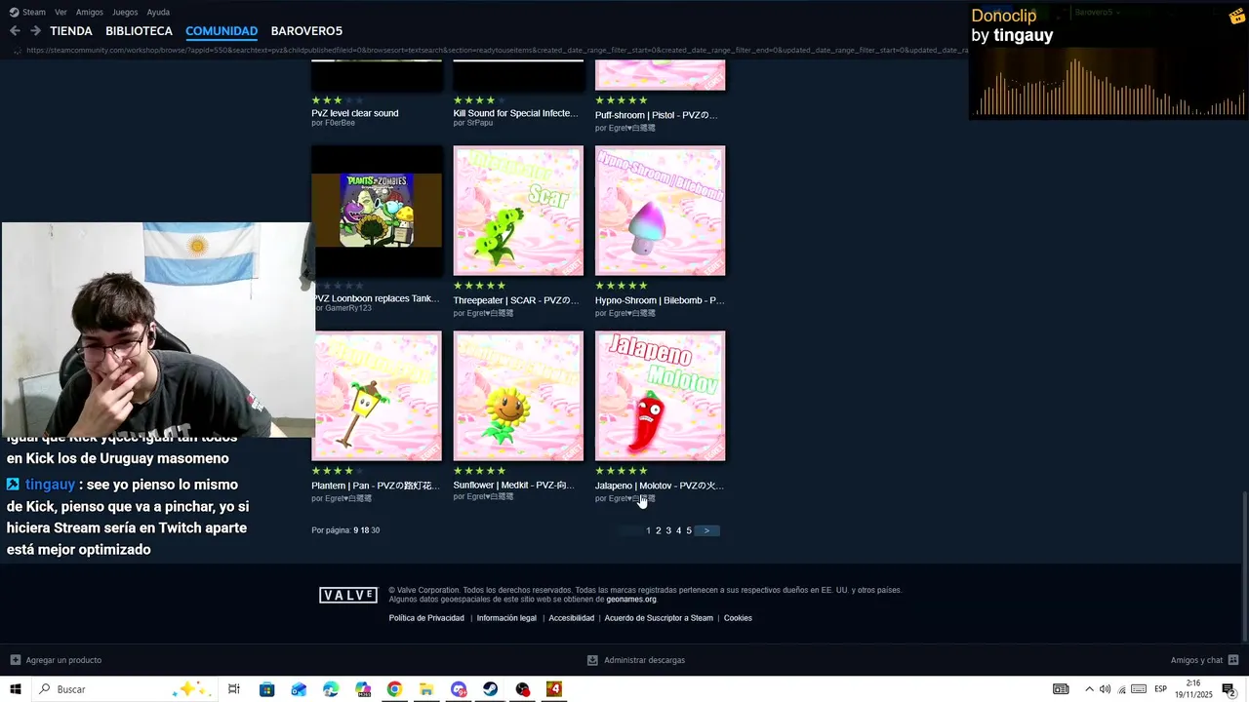Open Egret author under Jalapeno Molotov

[632, 498]
